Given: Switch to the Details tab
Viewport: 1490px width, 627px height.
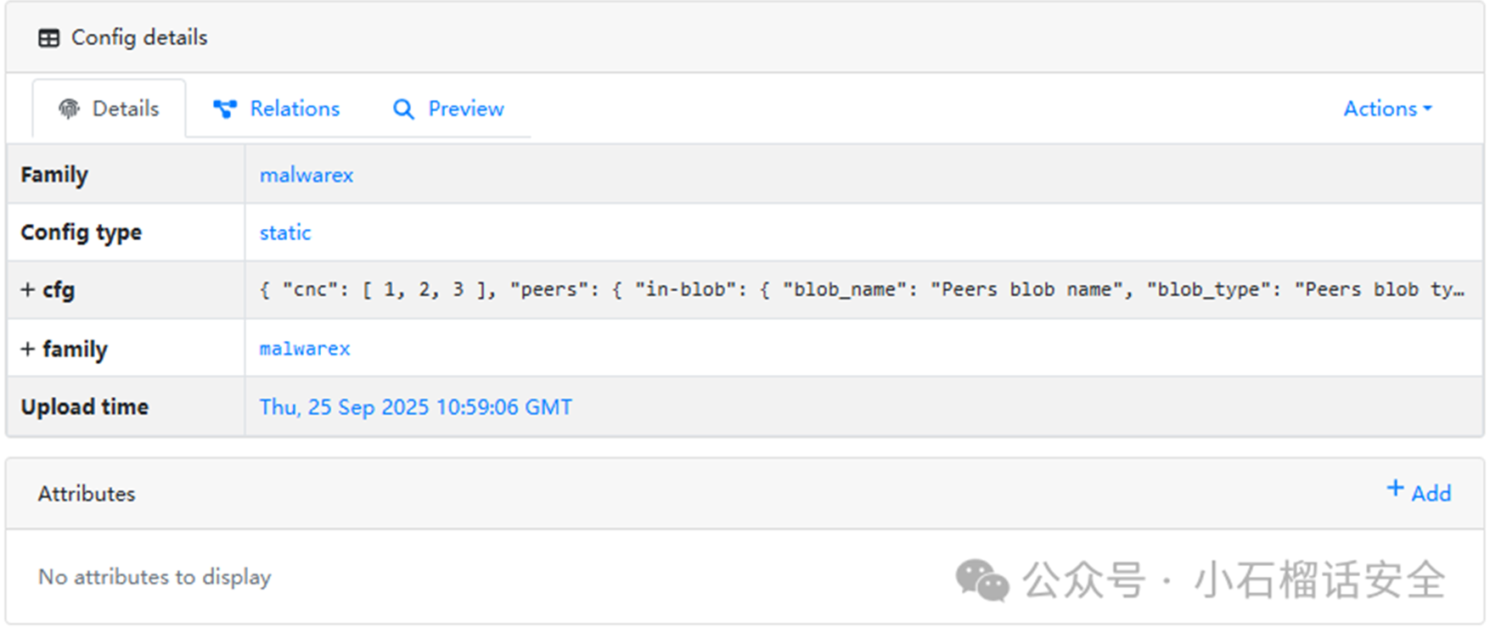Looking at the screenshot, I should 125,109.
